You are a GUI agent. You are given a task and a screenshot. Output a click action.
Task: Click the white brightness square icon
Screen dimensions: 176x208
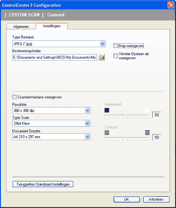coord(147,110)
